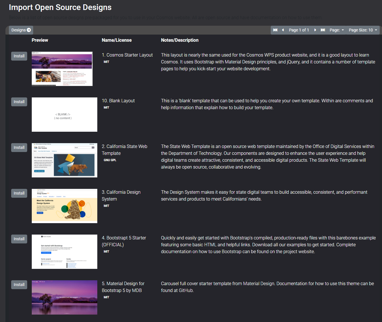Open the Cosmos Starter Layout preview thumbnail

pos(62,69)
